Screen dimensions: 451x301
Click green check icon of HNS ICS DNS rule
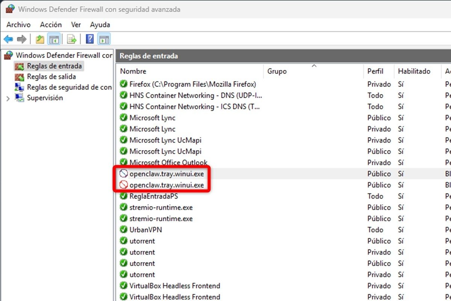(x=123, y=106)
